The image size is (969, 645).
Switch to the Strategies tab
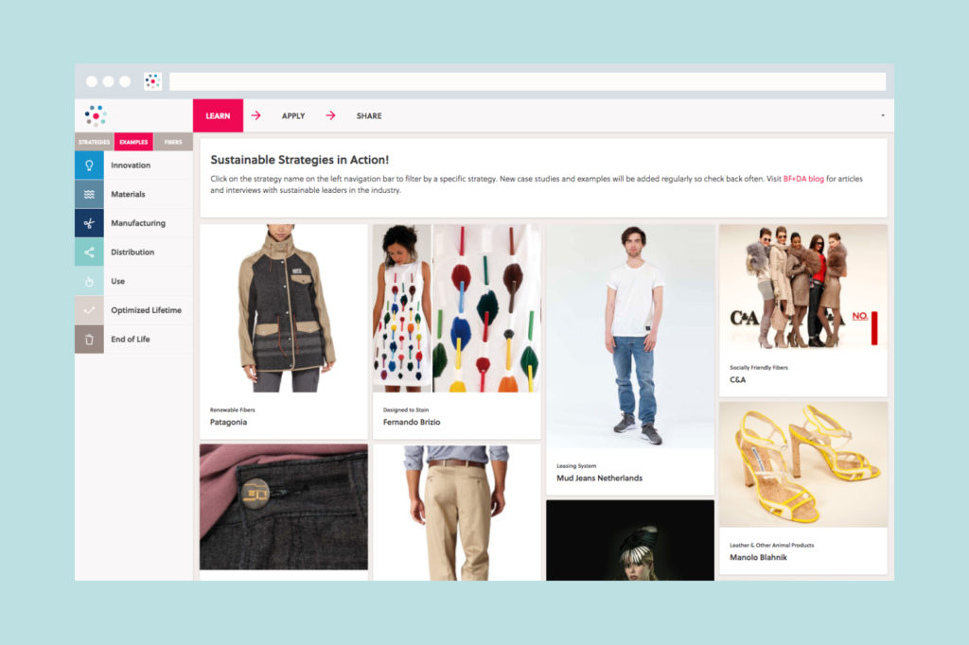[x=94, y=142]
